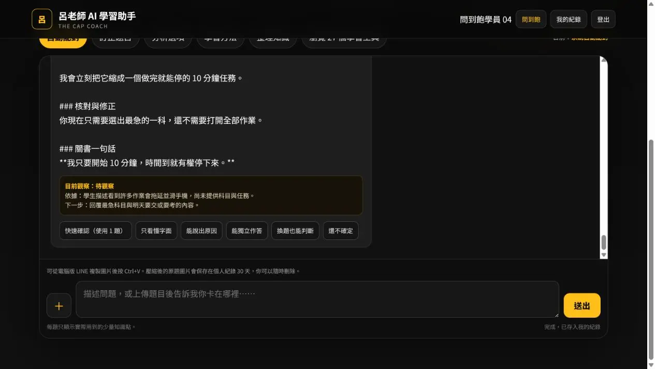Click the 問到飽學員 04 user label
Viewport: 655px width, 369px height.
coord(486,19)
